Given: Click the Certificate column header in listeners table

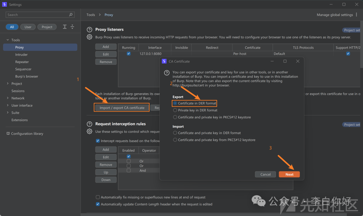Looking at the screenshot, I should click(252, 48).
